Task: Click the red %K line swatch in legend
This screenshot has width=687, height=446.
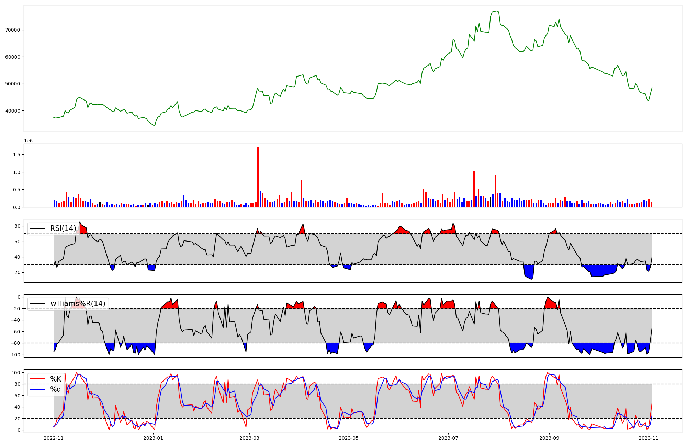Action: (37, 379)
